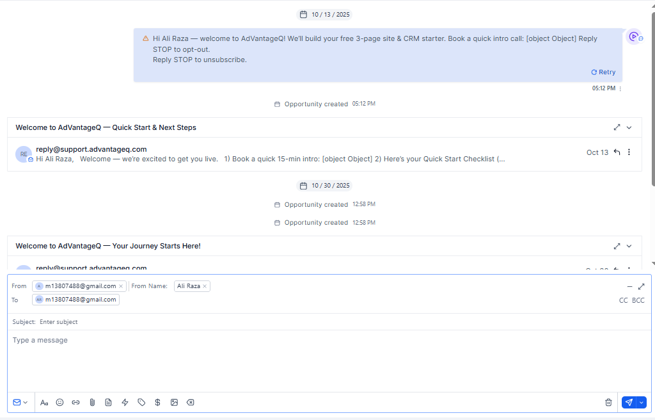Discard the draft with the trash icon
This screenshot has height=420, width=655.
(608, 403)
